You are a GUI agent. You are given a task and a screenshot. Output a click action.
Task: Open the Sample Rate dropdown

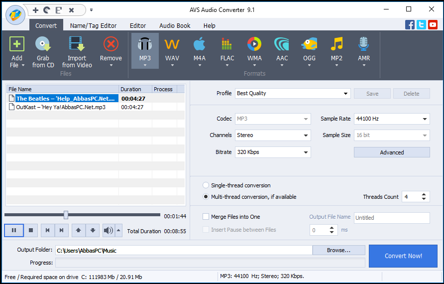point(425,119)
